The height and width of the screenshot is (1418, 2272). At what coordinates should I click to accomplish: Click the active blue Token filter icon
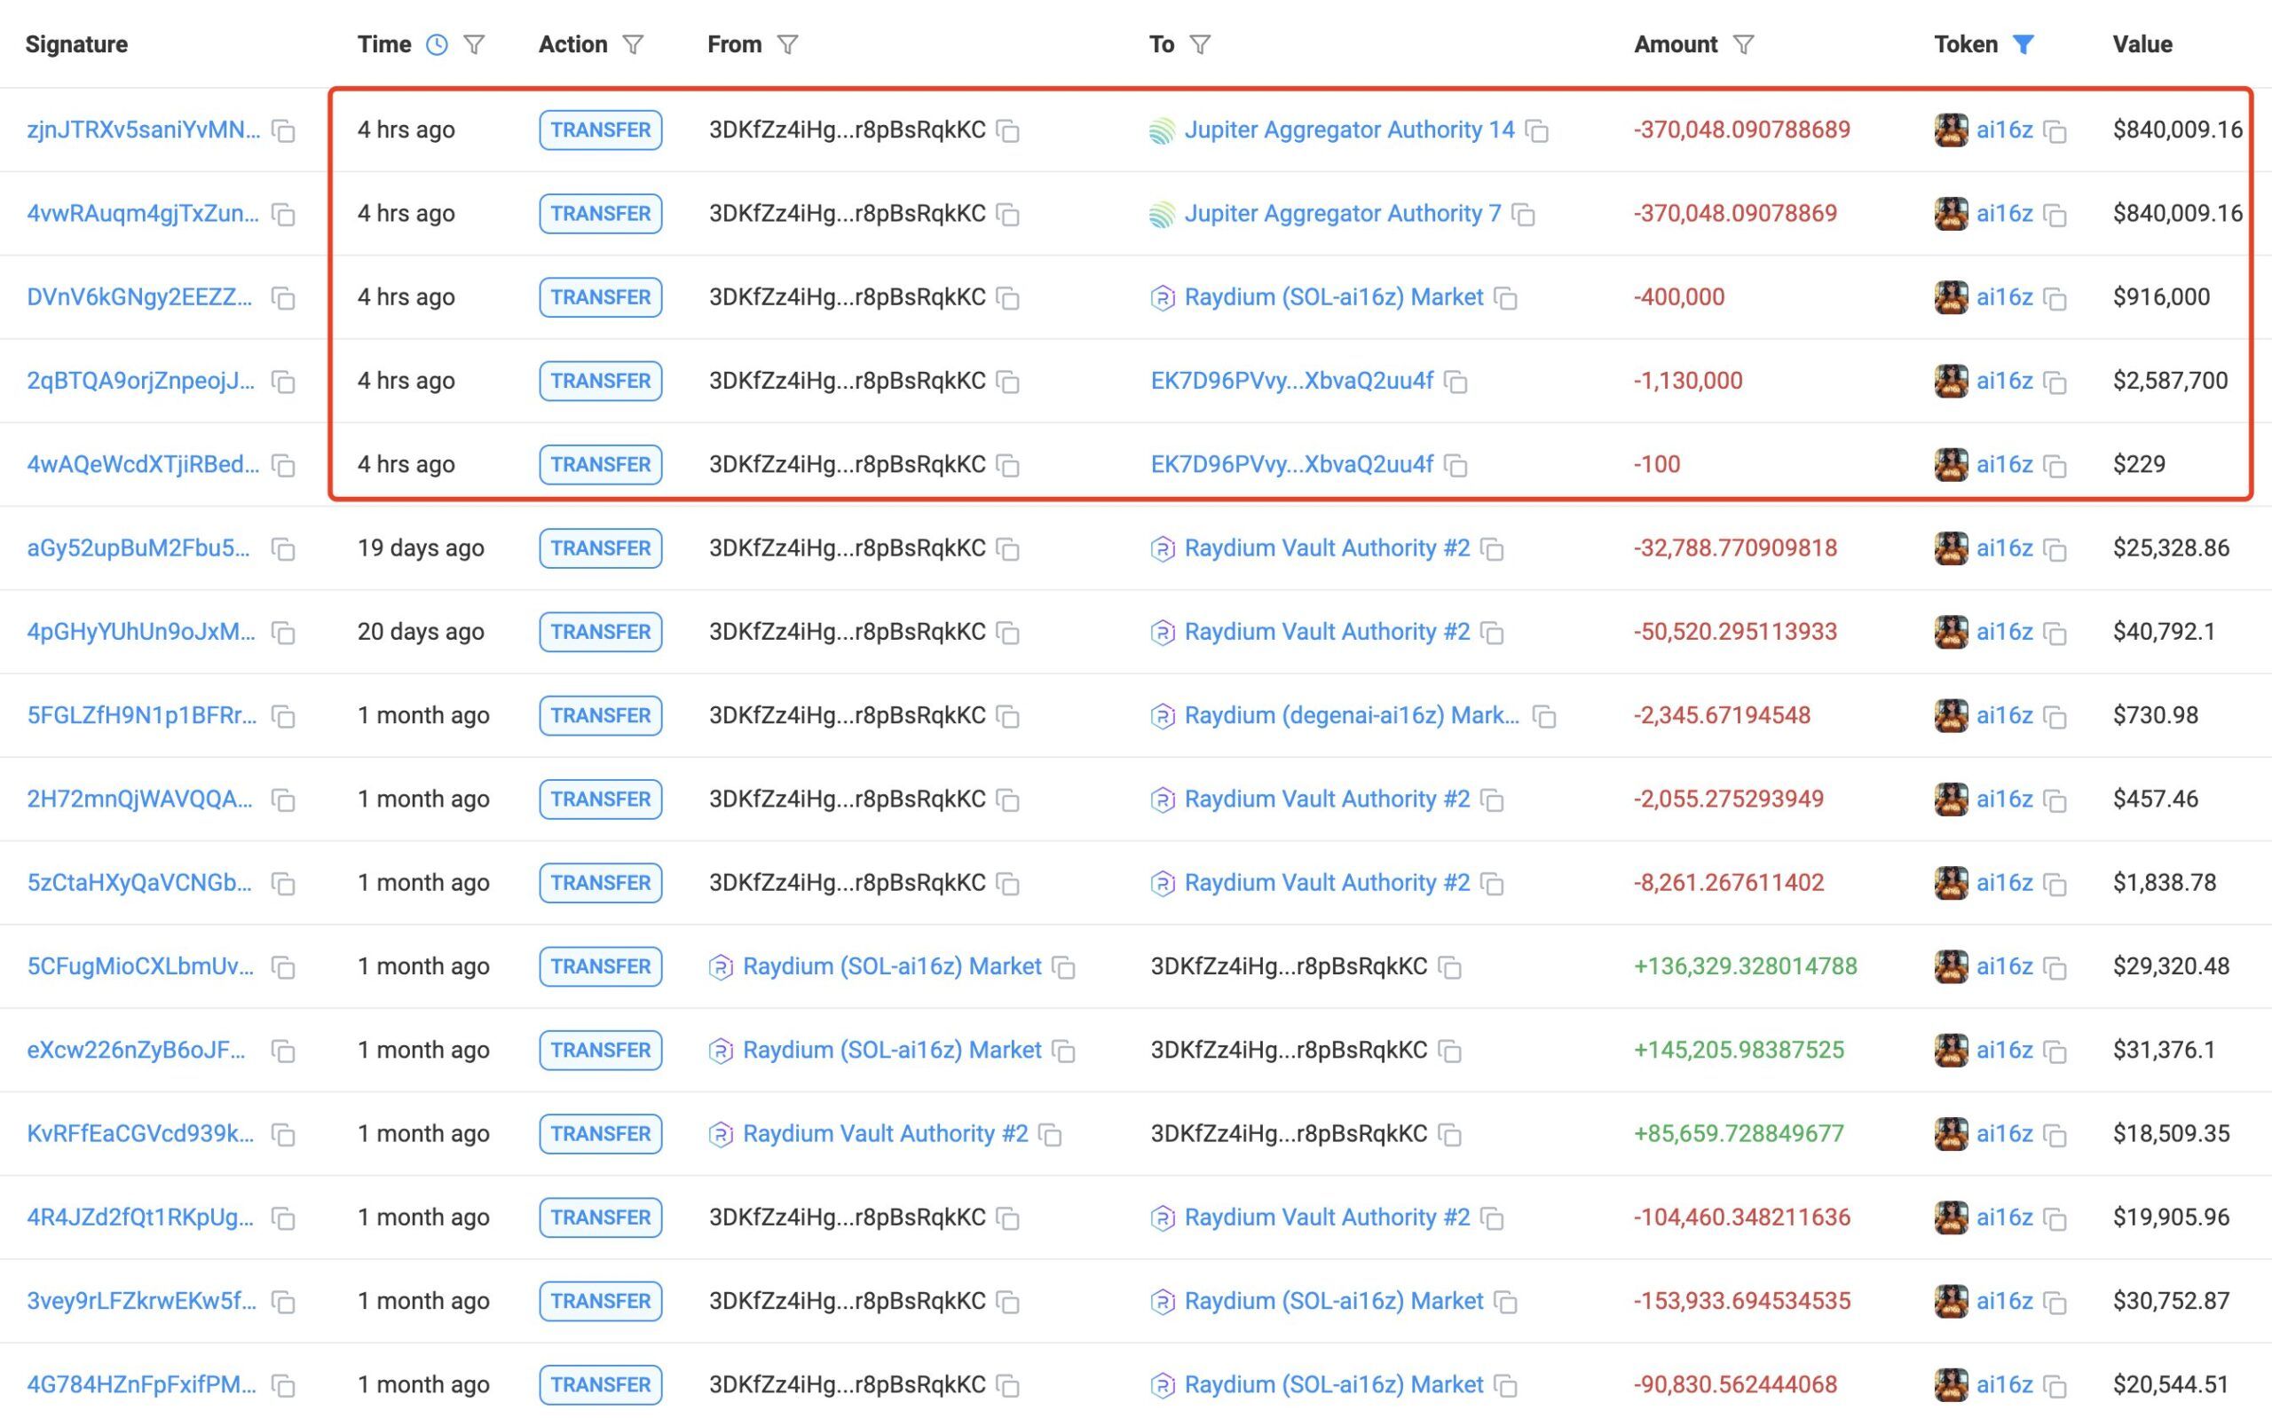pyautogui.click(x=2024, y=44)
